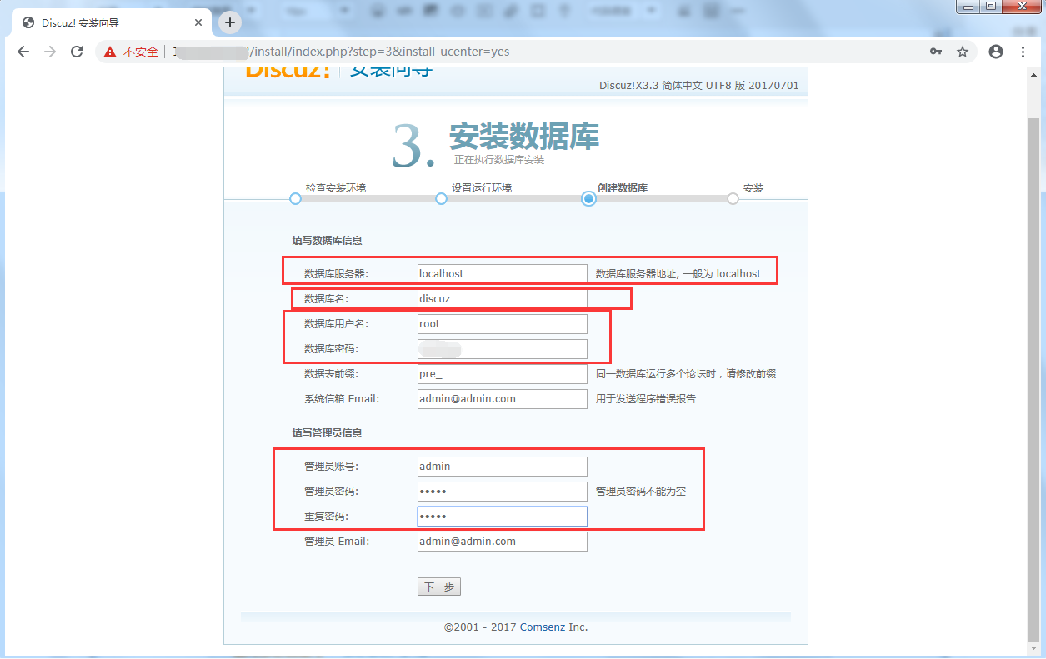Click the page vertical scrollbar
This screenshot has height=659, width=1046.
tap(1034, 375)
